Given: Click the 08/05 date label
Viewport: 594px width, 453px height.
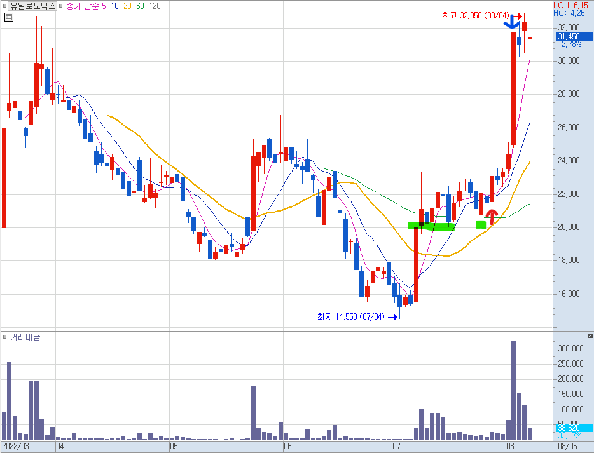Looking at the screenshot, I should pyautogui.click(x=567, y=446).
